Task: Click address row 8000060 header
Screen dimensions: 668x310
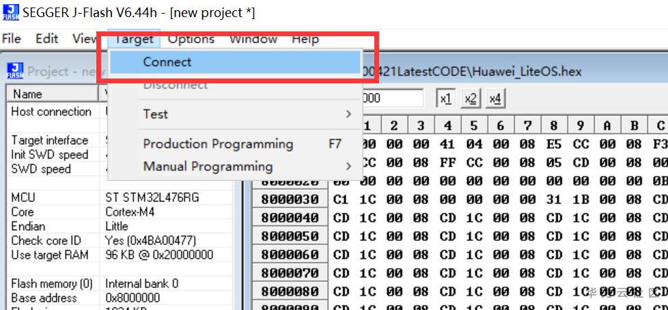Action: [290, 254]
